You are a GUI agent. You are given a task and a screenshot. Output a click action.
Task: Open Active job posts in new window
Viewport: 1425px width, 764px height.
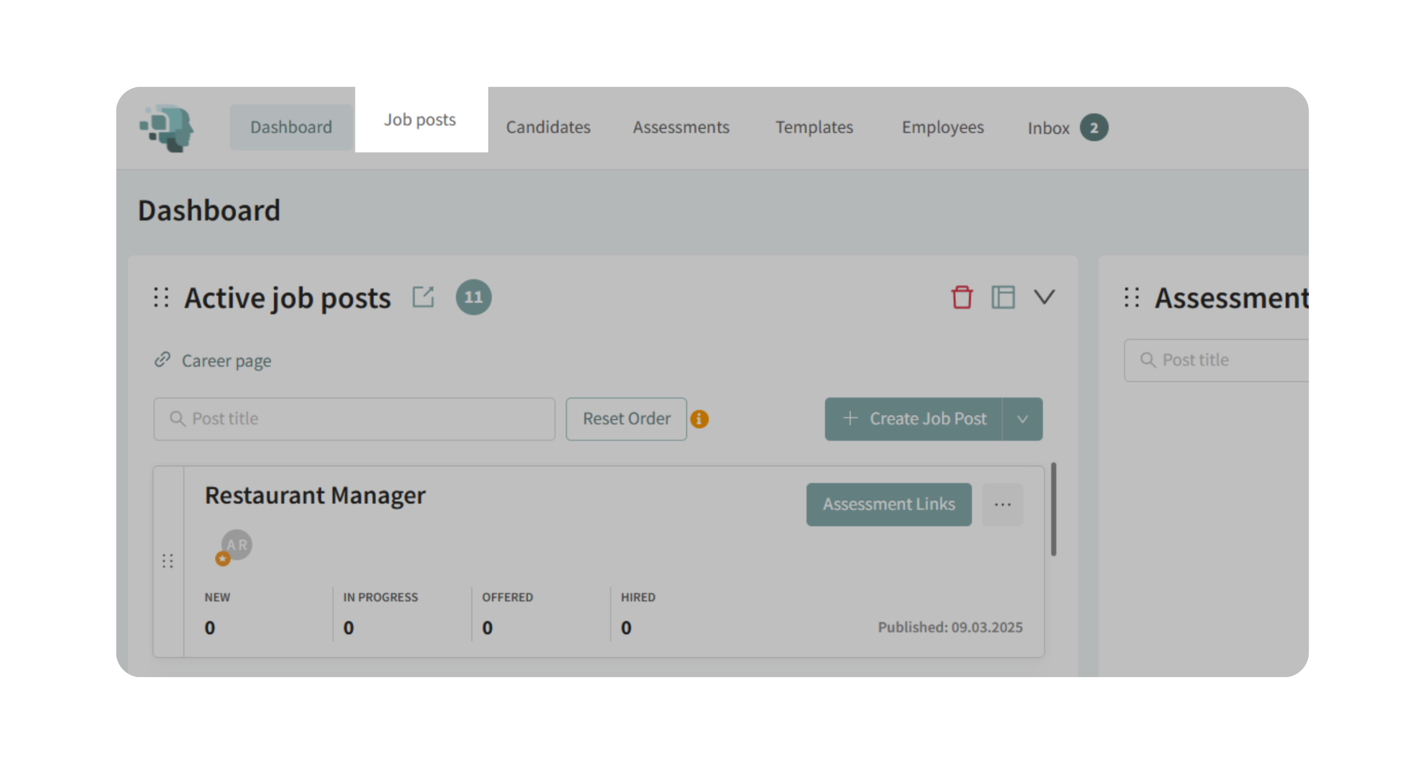[423, 297]
